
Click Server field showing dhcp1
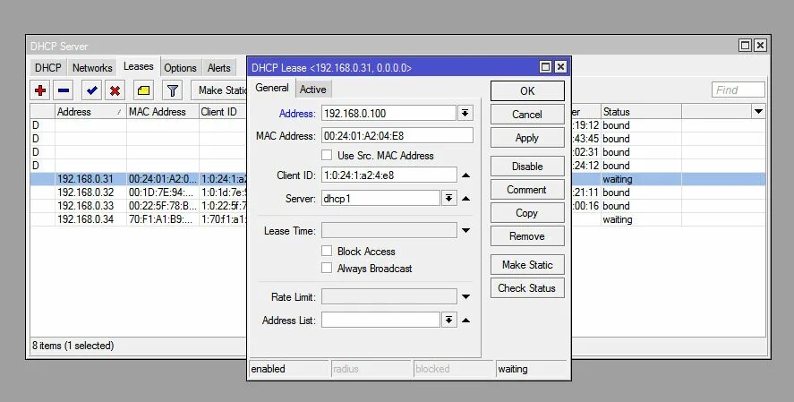[380, 199]
